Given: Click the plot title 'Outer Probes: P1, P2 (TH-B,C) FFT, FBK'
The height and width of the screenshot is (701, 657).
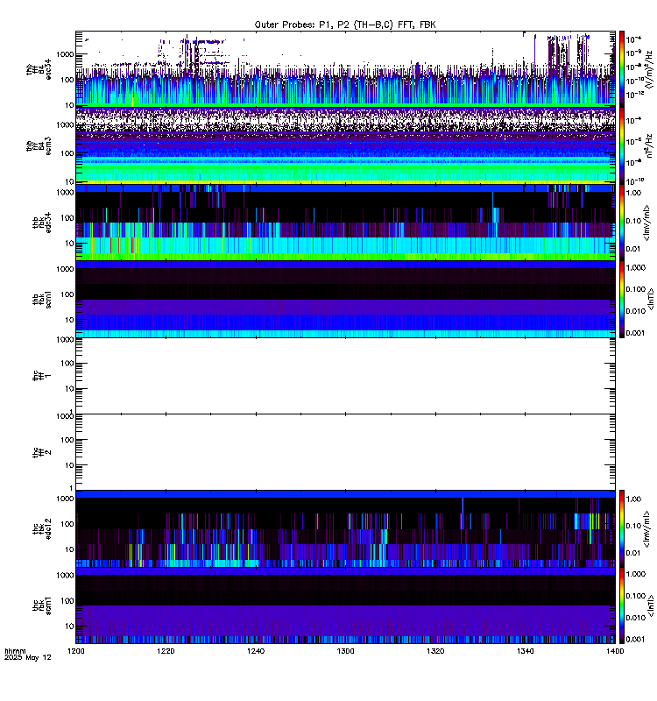Looking at the screenshot, I should [345, 25].
